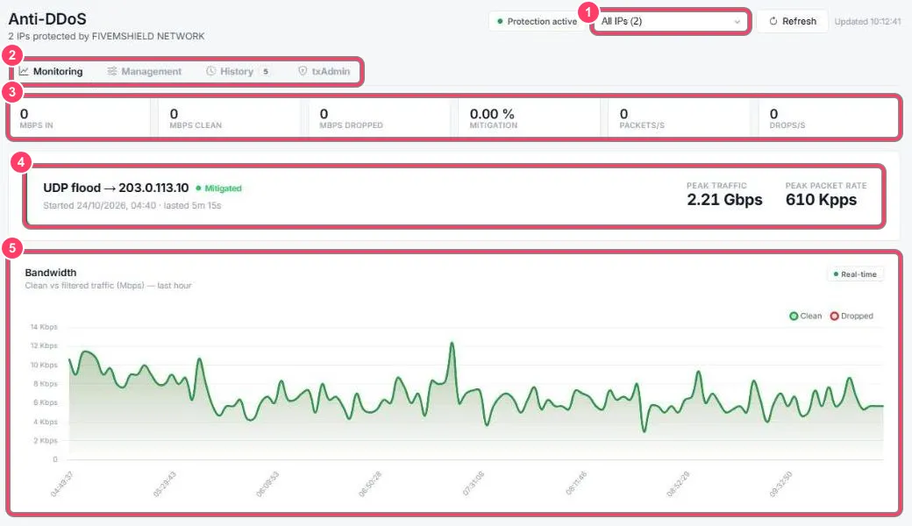Click the MBPS IN stat card
The height and width of the screenshot is (526, 912).
click(80, 118)
